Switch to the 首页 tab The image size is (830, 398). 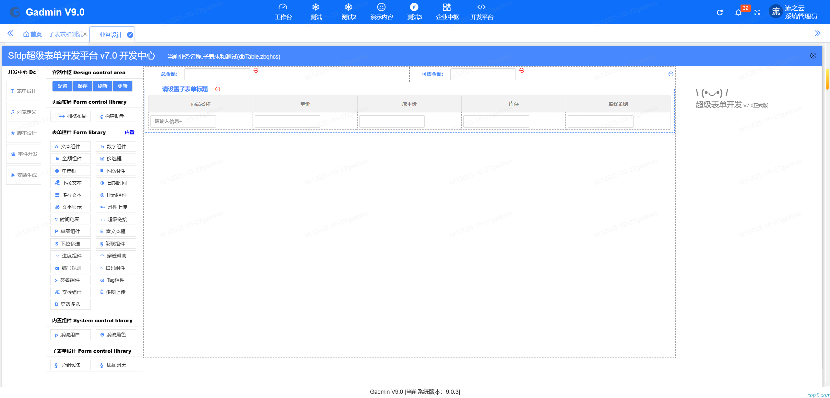(32, 34)
